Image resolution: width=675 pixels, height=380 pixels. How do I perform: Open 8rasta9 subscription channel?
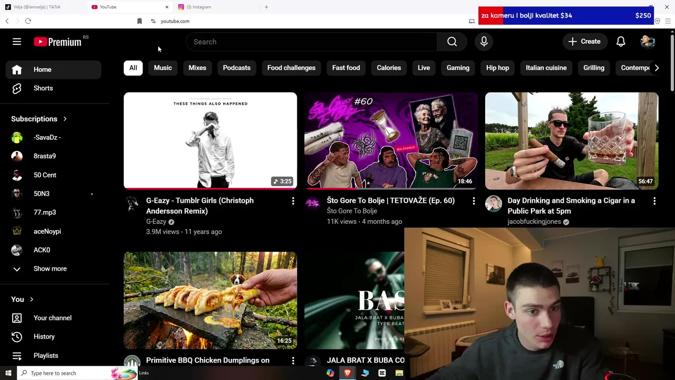(53, 156)
